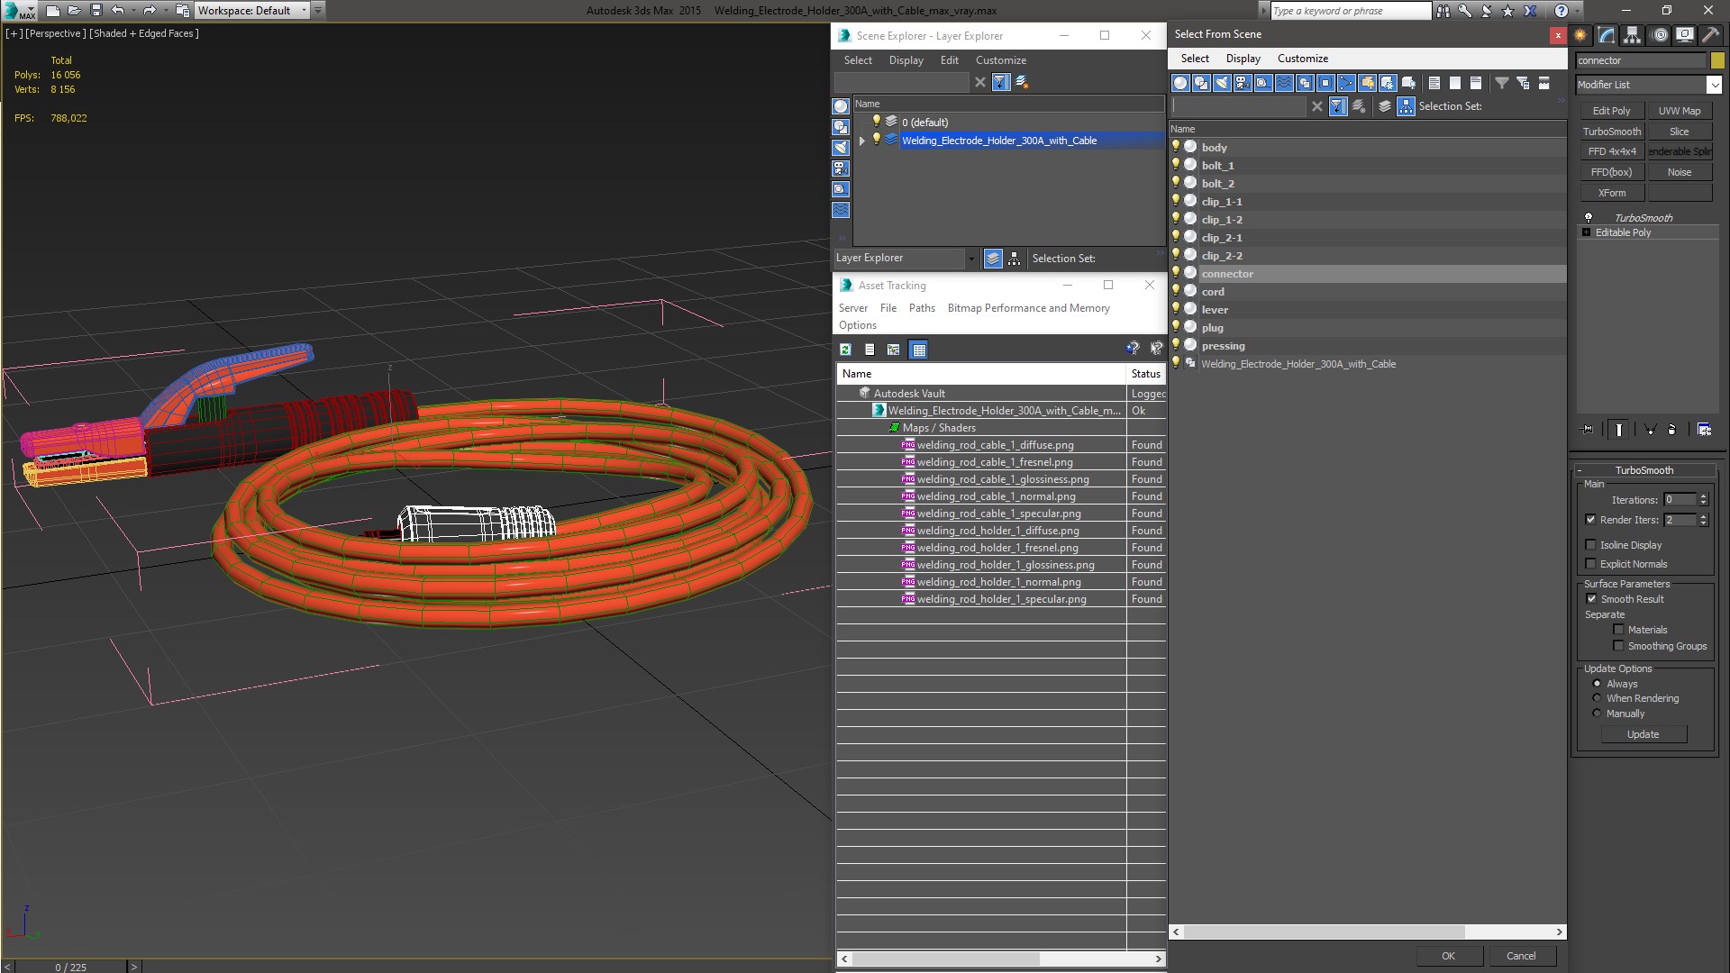Click the TurboSmooth Update button

[x=1643, y=734]
